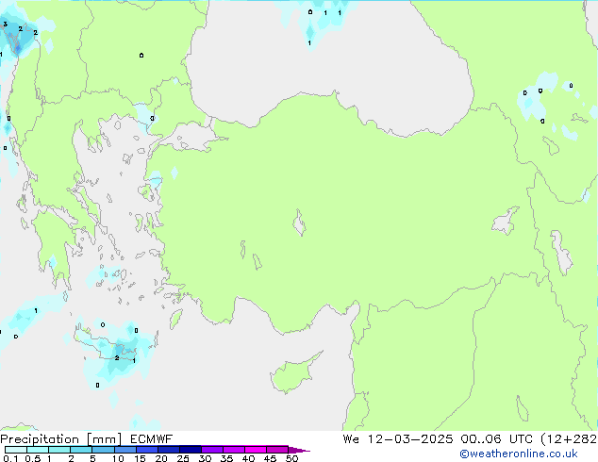Screen dimensions: 598x462
Task: Click the '0.1' legend scale label
Action: [10, 458]
